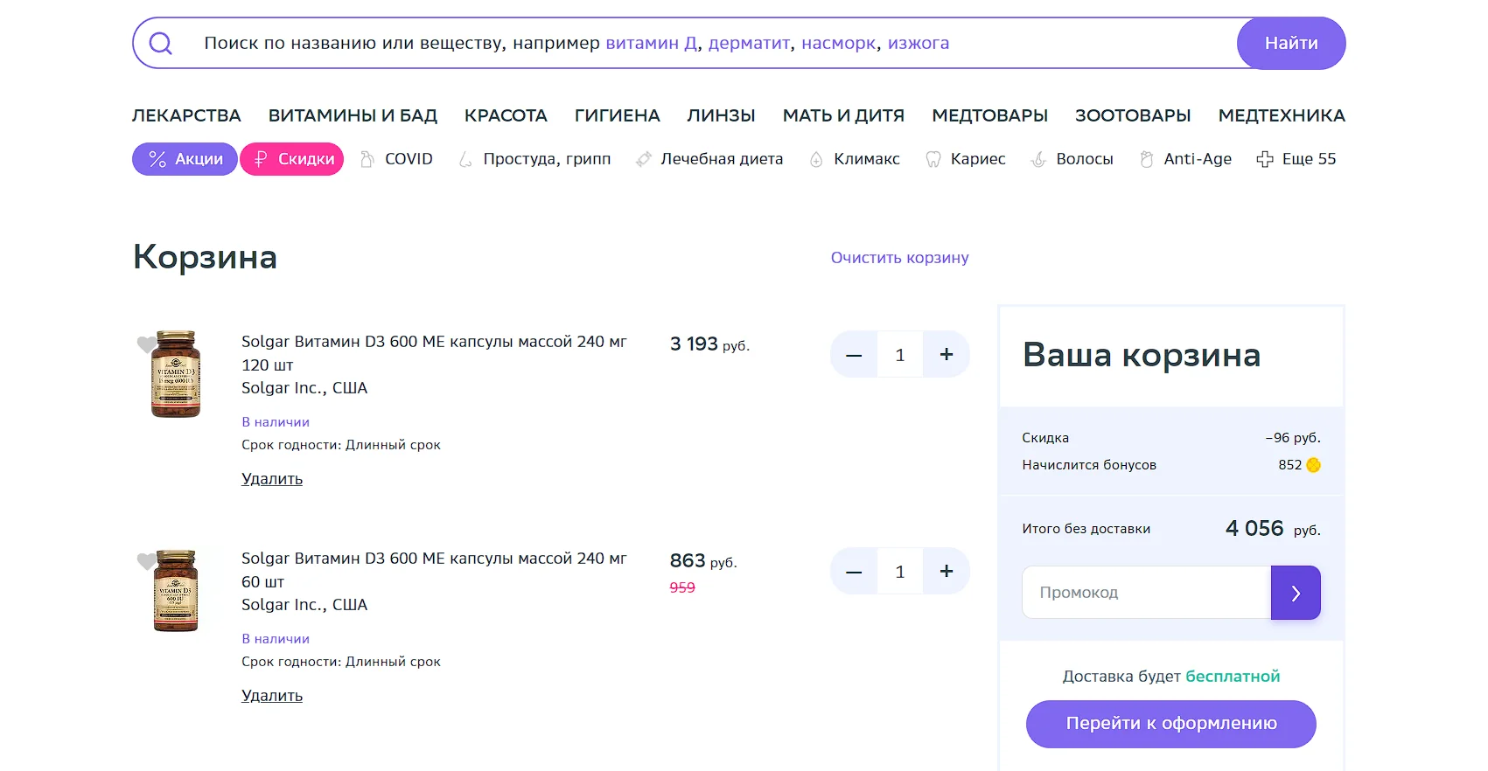This screenshot has height=771, width=1488.
Task: Click the quantity field of the 120 шт item
Action: point(900,355)
